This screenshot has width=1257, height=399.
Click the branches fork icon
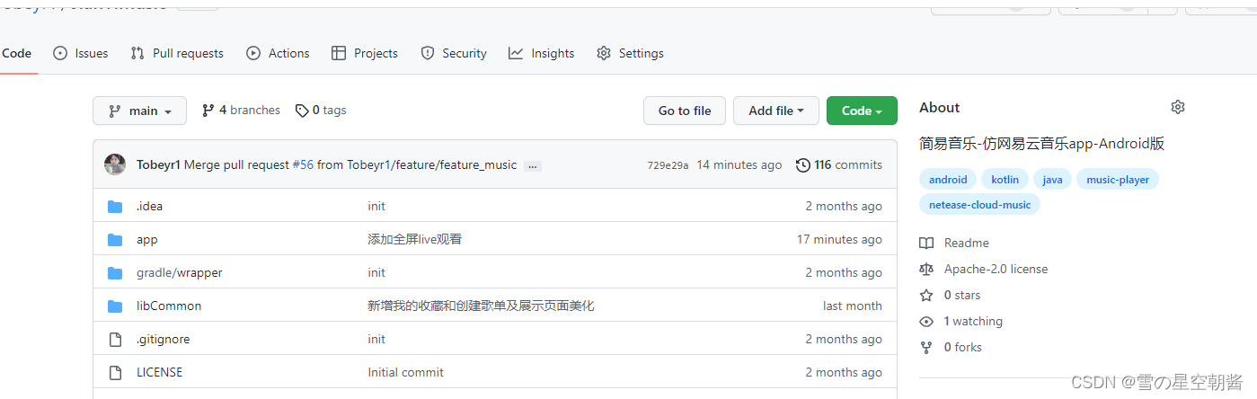[208, 111]
